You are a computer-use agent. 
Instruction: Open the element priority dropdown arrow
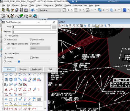click(x=119, y=10)
